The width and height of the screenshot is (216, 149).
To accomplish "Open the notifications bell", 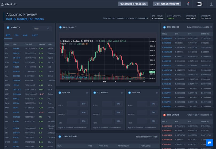I will click(188, 4).
